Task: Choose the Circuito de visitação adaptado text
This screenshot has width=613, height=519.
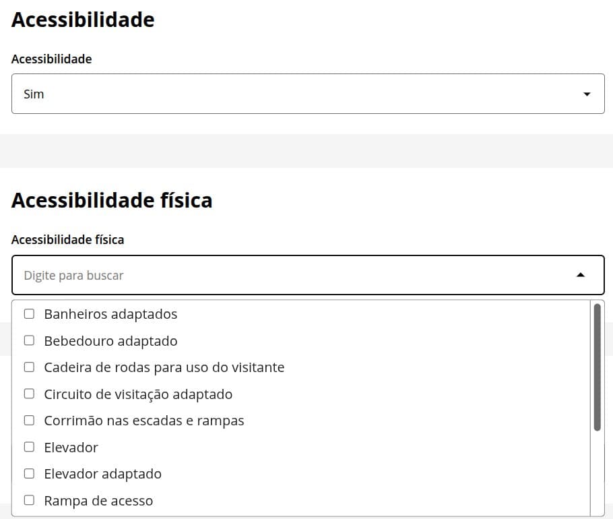Action: [x=137, y=394]
